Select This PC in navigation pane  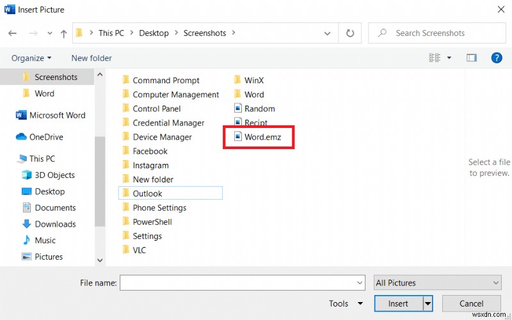(x=42, y=159)
